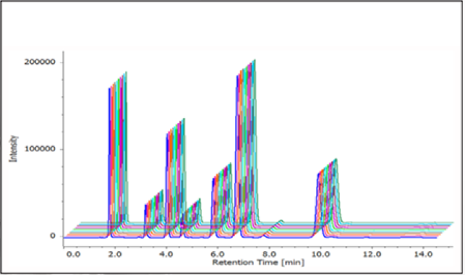Select the 6.0 tick label on x-axis
465x275 pixels.
(216, 253)
